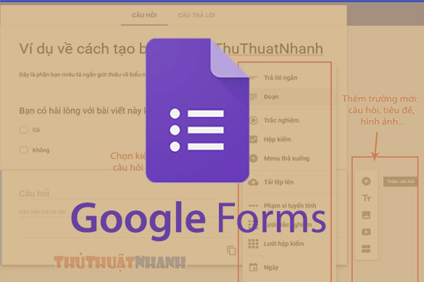Click the Tải tệp lên cloud upload icon
Image resolution: width=424 pixels, height=282 pixels.
pos(253,182)
